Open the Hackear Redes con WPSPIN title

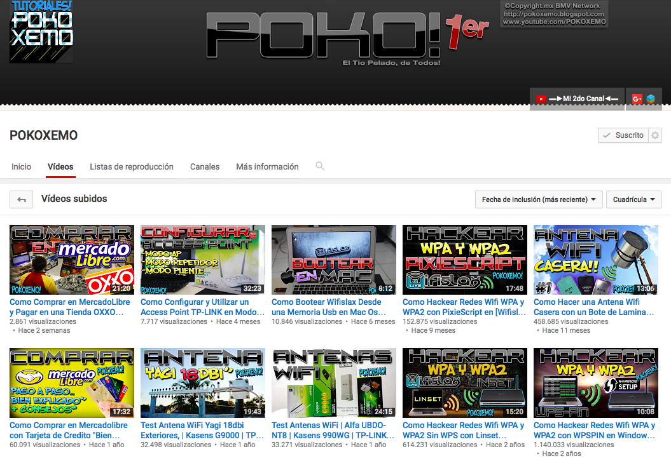click(x=595, y=430)
